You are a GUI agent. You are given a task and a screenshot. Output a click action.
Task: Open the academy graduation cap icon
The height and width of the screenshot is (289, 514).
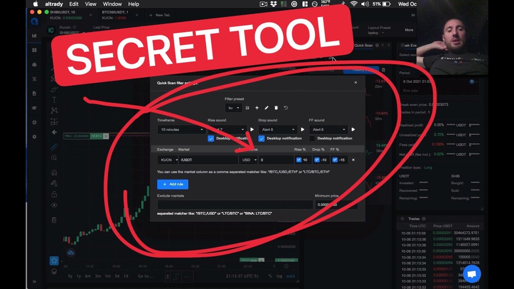pyautogui.click(x=34, y=108)
